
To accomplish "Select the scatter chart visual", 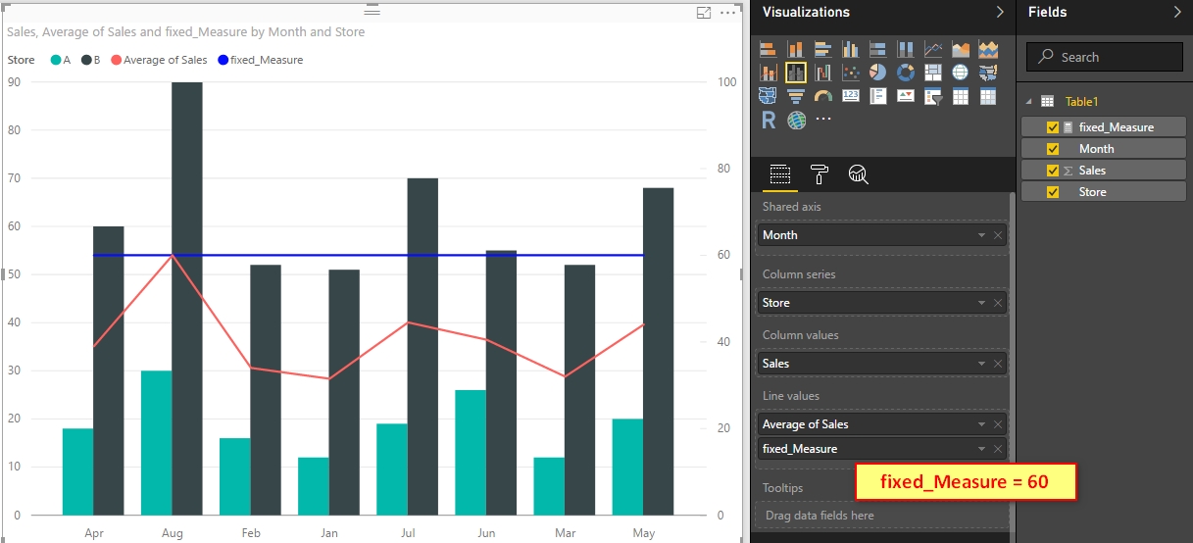I will click(850, 73).
